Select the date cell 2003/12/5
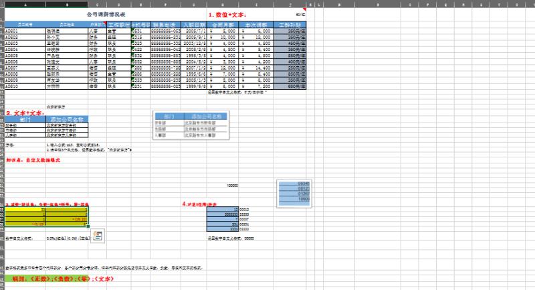The height and width of the screenshot is (290, 535). [194, 43]
